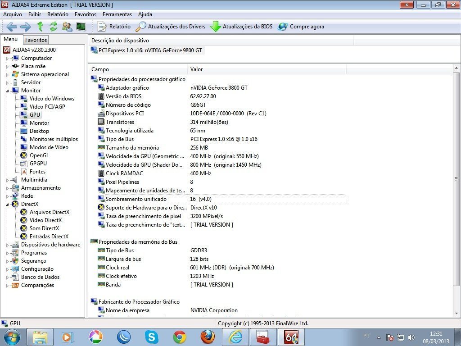This screenshot has height=346, width=461.
Task: Click the Configuração icon in tree
Action: pyautogui.click(x=15, y=269)
